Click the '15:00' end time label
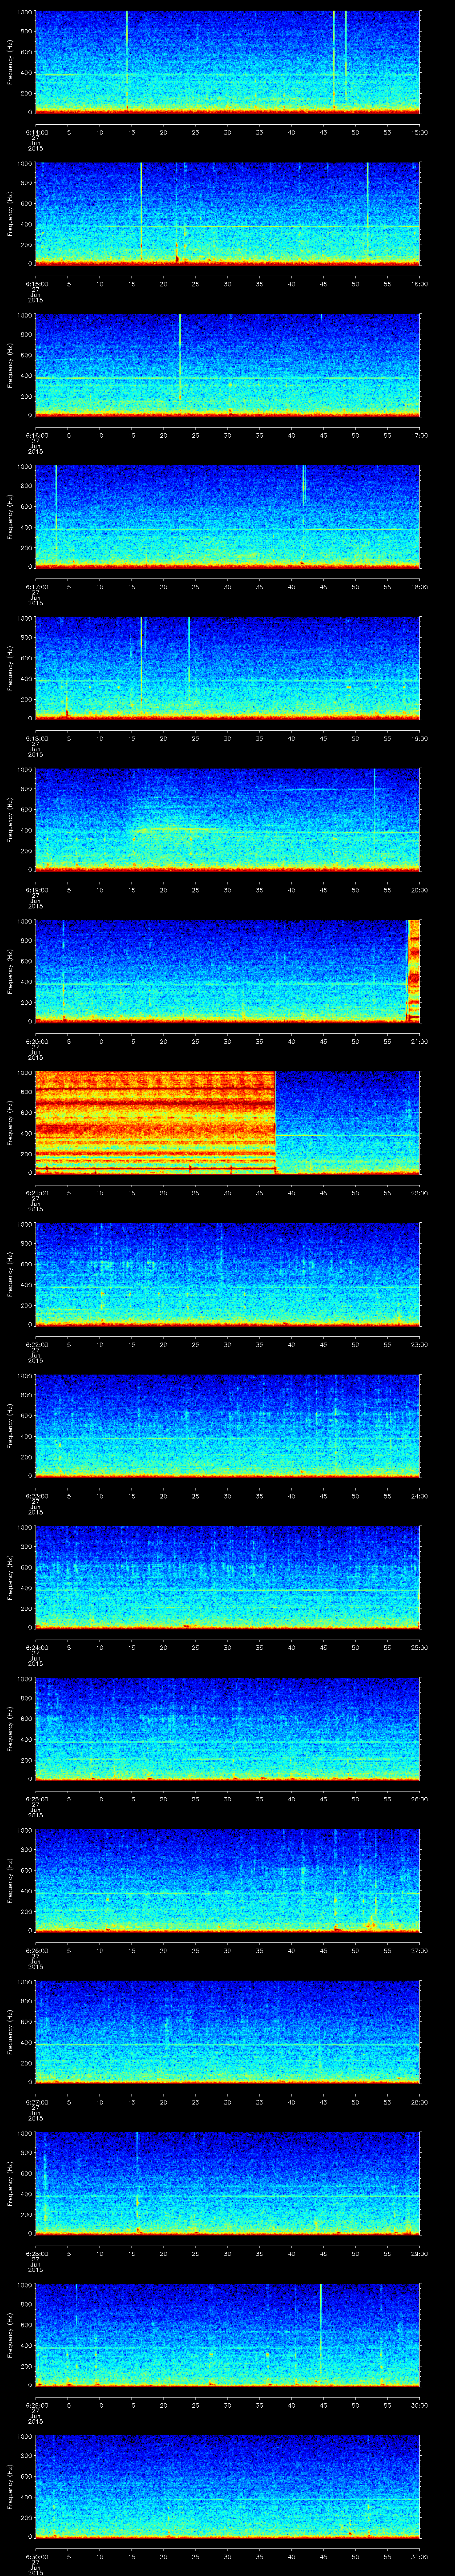This screenshot has height=2576, width=455. pyautogui.click(x=420, y=132)
